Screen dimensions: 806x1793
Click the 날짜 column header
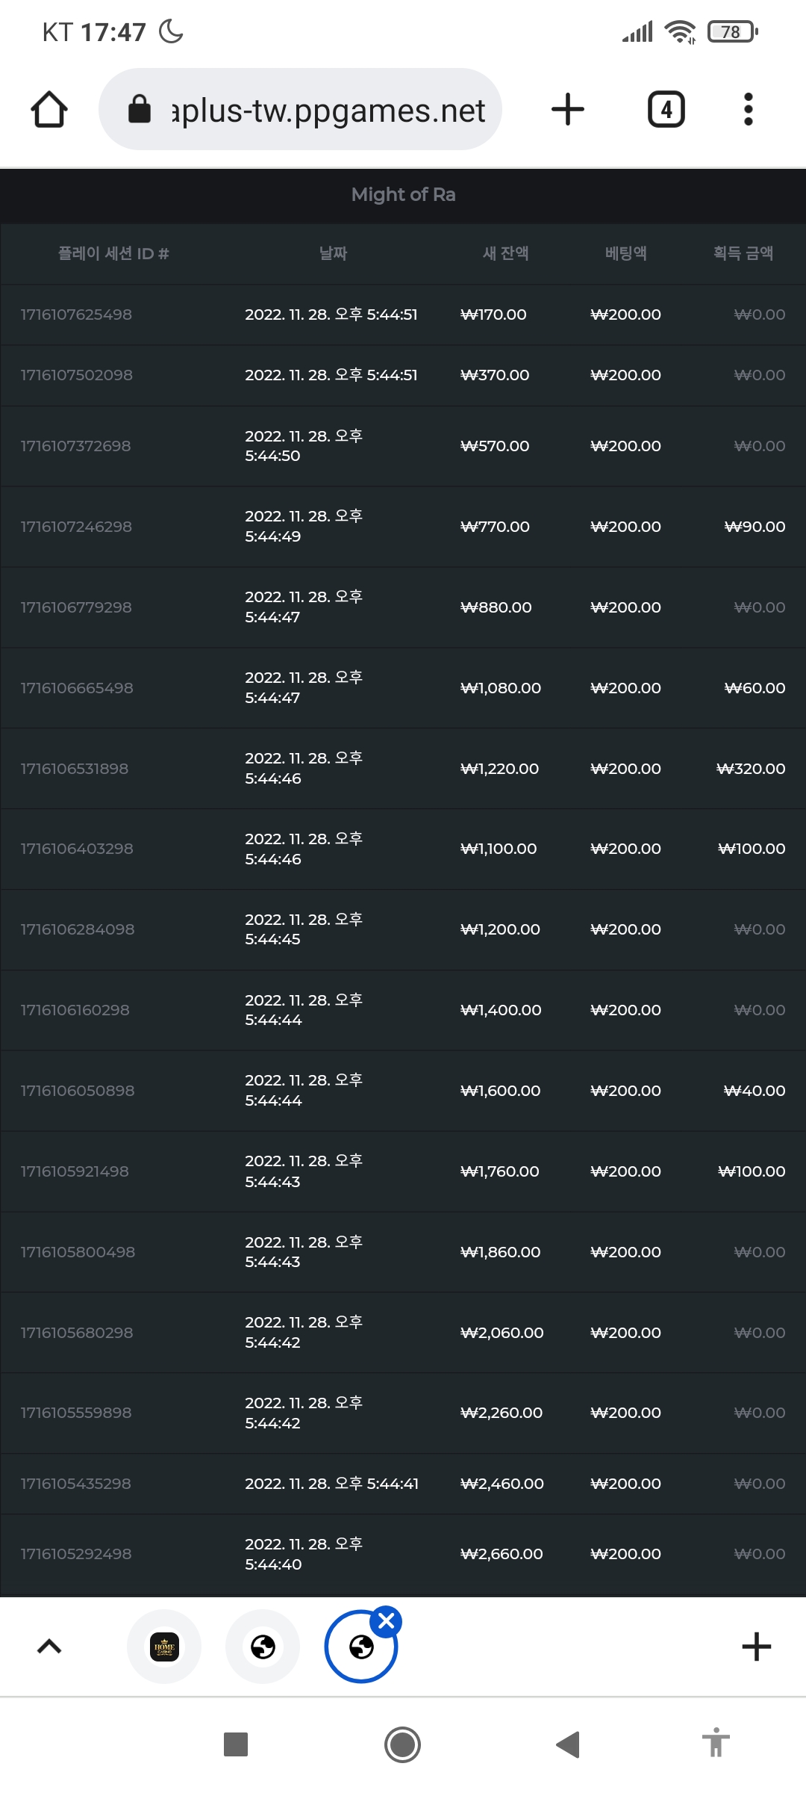pos(333,253)
